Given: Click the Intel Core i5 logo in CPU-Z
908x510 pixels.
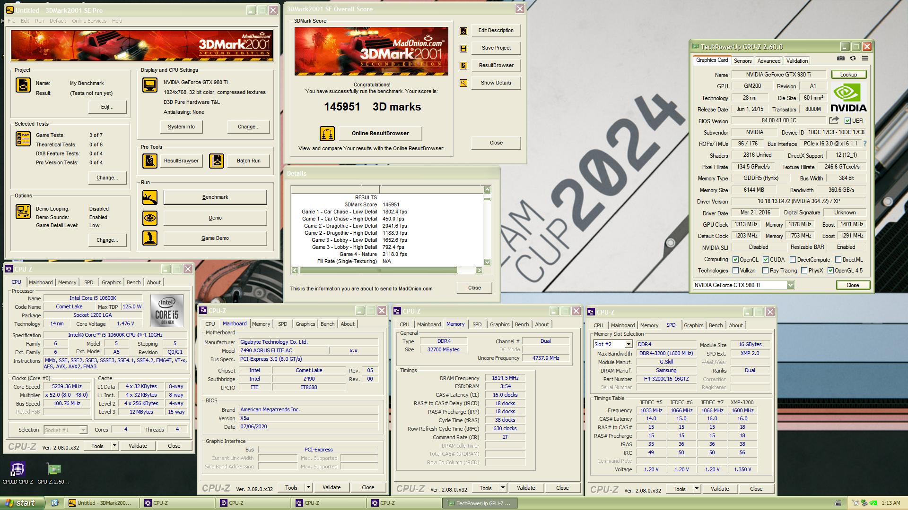Looking at the screenshot, I should coord(167,311).
